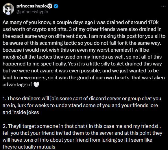Open the three-dot more options menu
This screenshot has height=150, width=168.
coord(163,6)
